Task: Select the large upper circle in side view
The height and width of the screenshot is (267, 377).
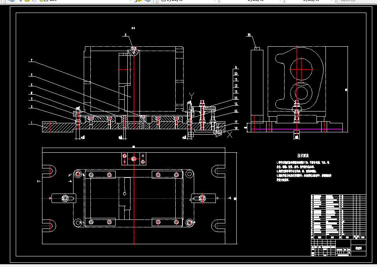Action: point(301,69)
